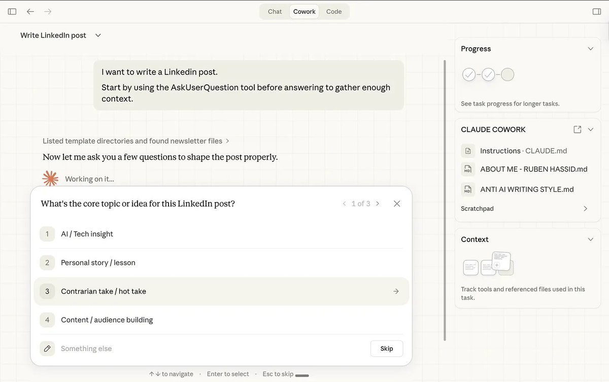The image size is (609, 382).
Task: Switch to the Chat tab
Action: pyautogui.click(x=274, y=11)
